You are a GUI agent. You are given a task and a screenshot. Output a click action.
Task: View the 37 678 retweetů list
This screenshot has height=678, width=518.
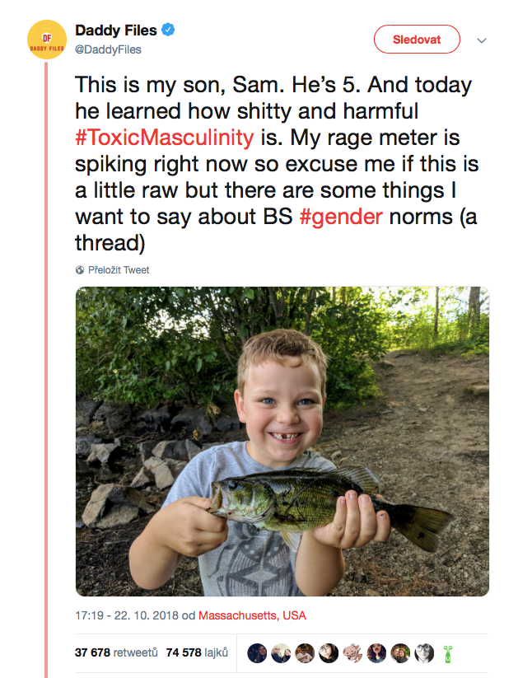116,652
